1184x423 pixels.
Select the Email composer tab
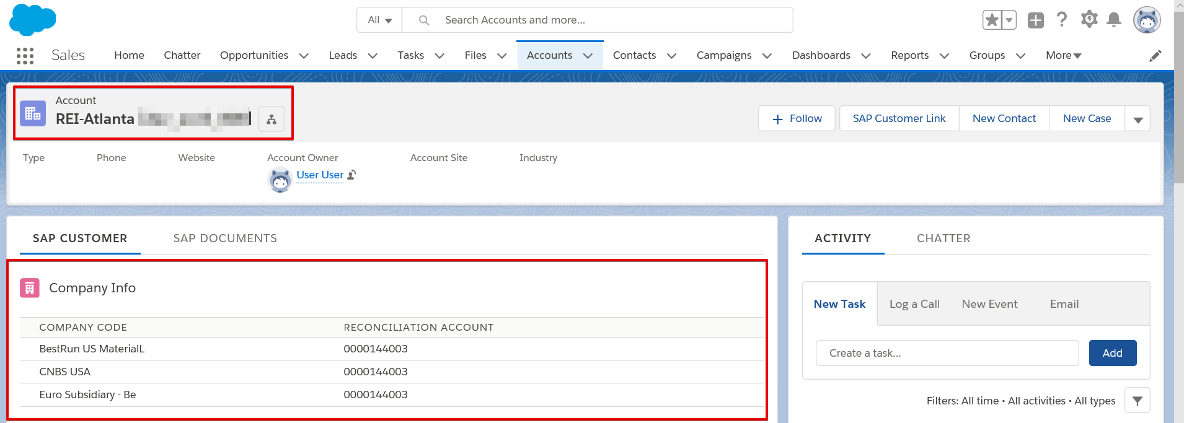(1064, 304)
